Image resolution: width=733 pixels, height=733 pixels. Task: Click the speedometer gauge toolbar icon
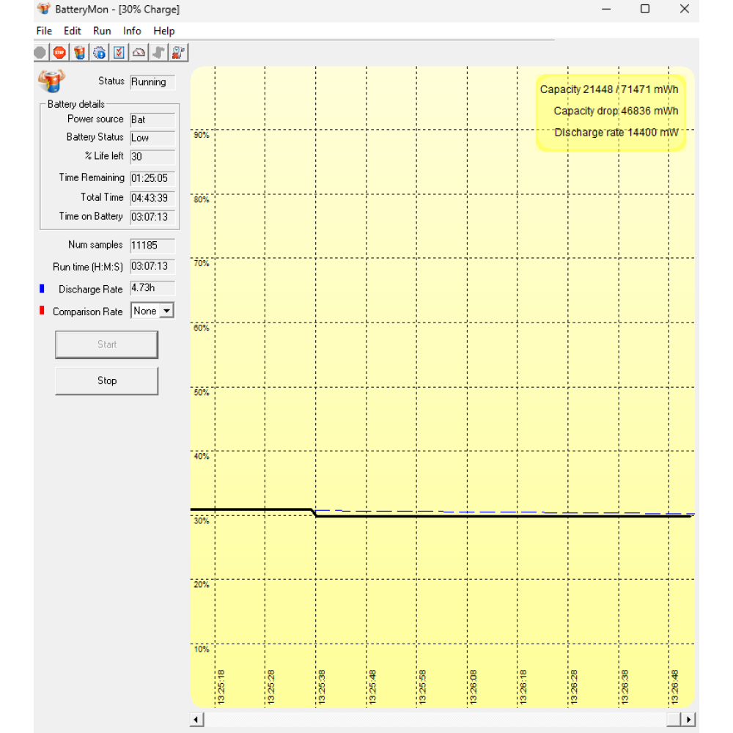[139, 53]
